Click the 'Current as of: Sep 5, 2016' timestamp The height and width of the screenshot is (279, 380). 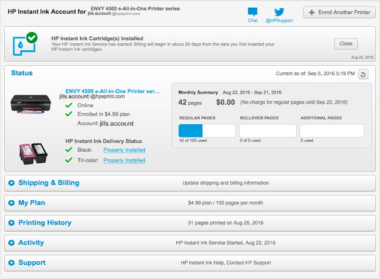[x=315, y=73]
